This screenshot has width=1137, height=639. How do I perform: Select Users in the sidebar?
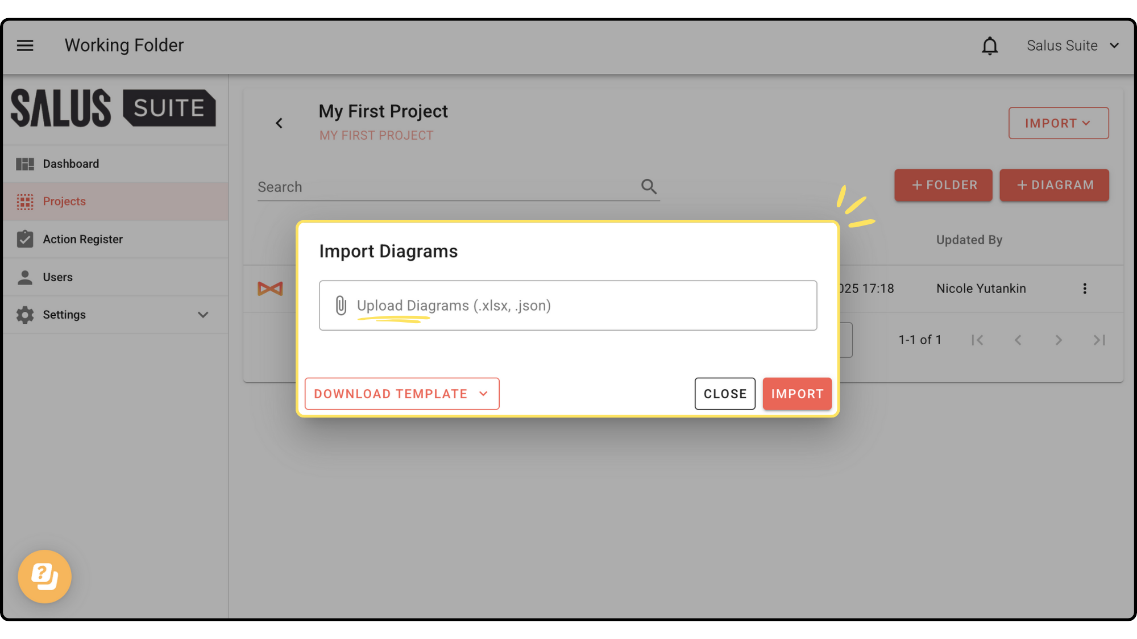click(58, 277)
